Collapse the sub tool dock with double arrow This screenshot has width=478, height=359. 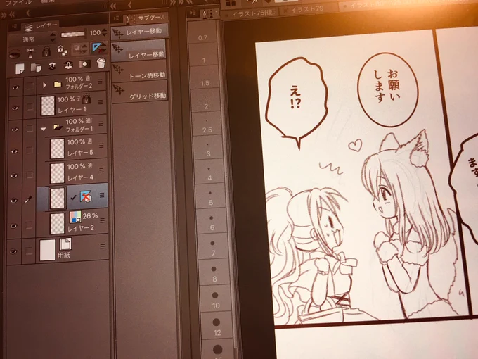(113, 6)
